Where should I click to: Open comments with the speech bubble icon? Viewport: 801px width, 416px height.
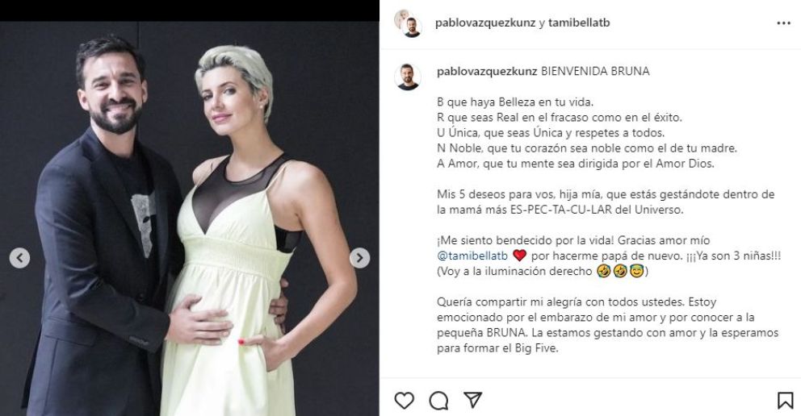click(x=438, y=401)
